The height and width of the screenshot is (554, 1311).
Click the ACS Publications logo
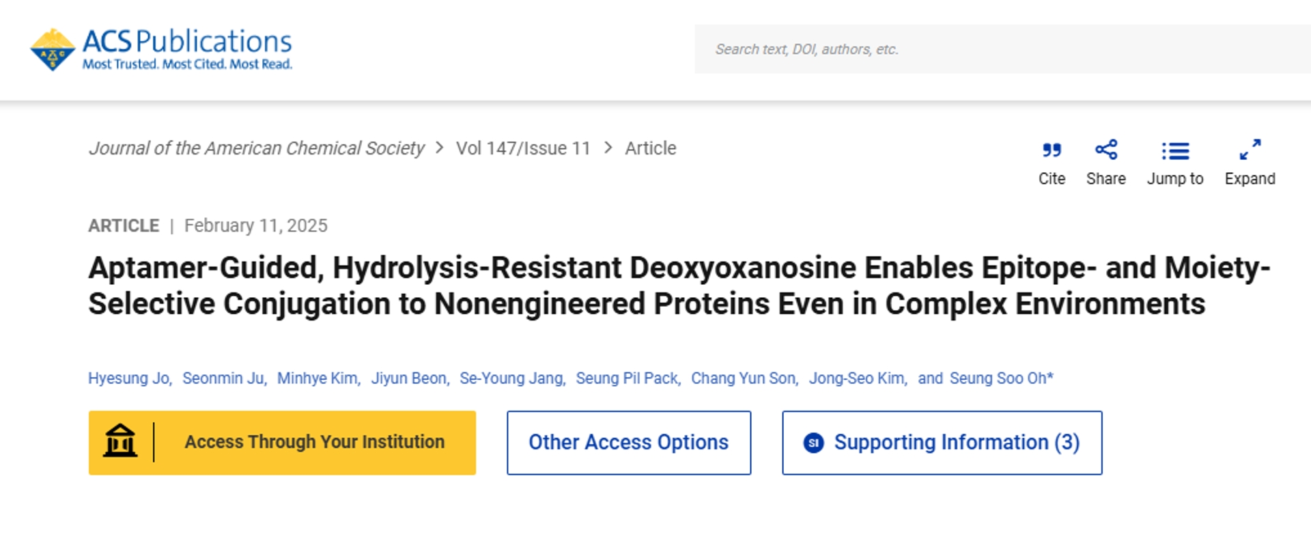click(x=161, y=49)
